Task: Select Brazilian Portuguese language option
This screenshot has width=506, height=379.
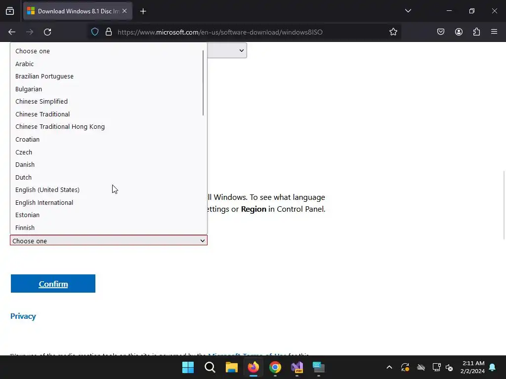Action: point(108,76)
